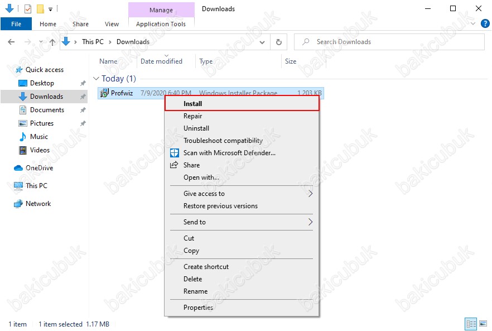
Task: Go back using the Back arrow
Action: [11, 42]
